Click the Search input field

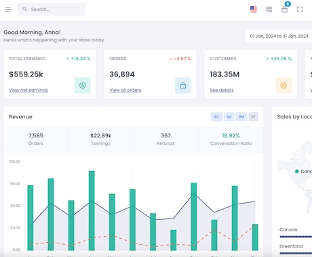(52, 9)
